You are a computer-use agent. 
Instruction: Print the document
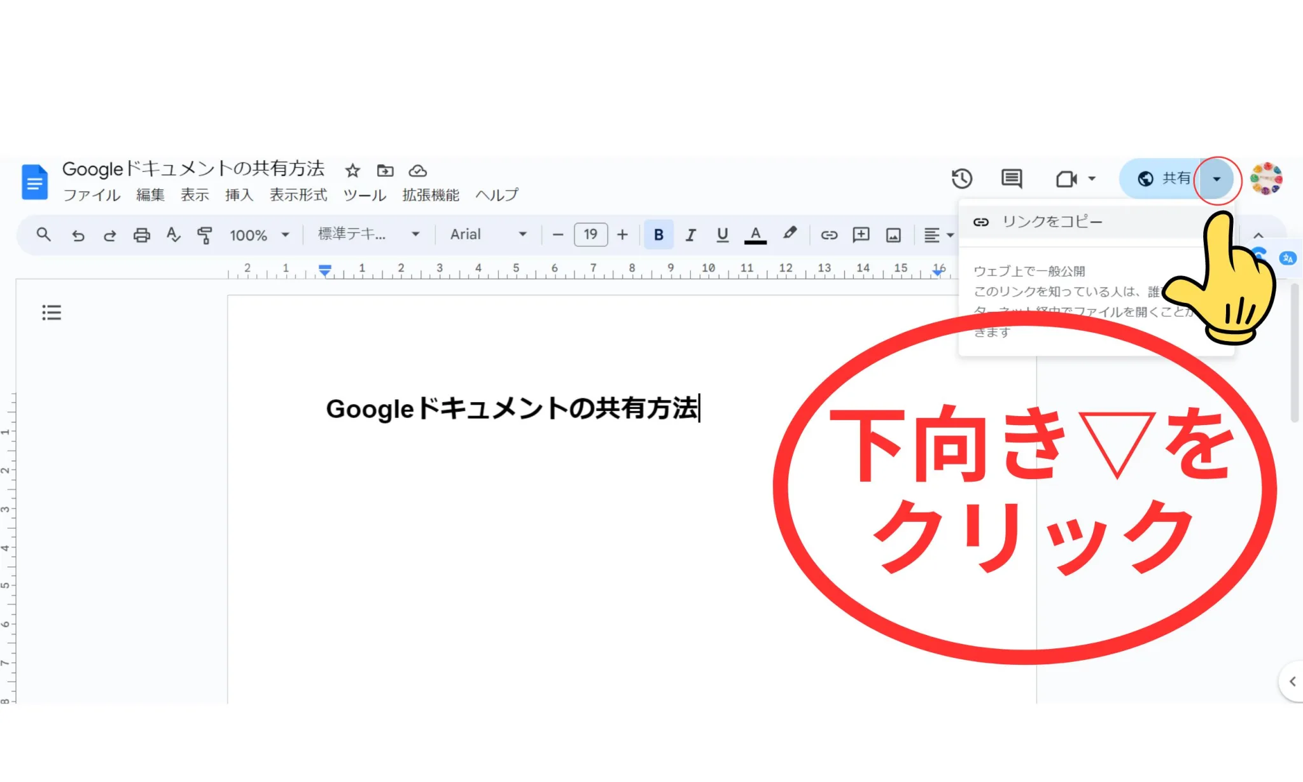(141, 235)
